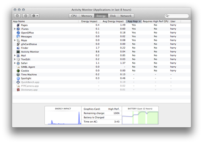Click the Maps app icon
This screenshot has height=144, width=203.
pos(18,40)
